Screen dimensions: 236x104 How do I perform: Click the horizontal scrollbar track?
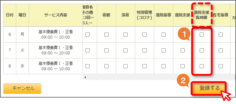pyautogui.click(x=160, y=78)
